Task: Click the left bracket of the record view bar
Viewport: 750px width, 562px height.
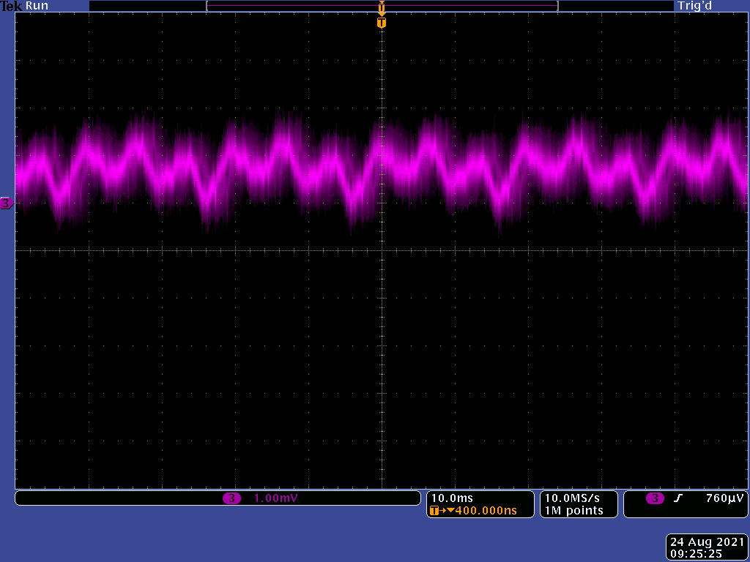Action: tap(208, 6)
